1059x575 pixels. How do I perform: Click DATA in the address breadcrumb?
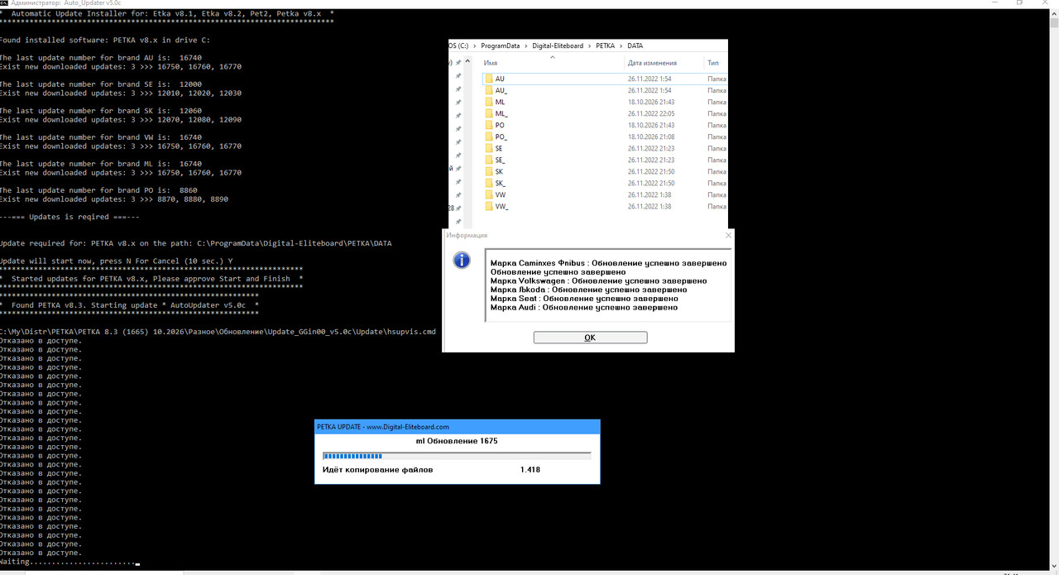click(x=635, y=46)
